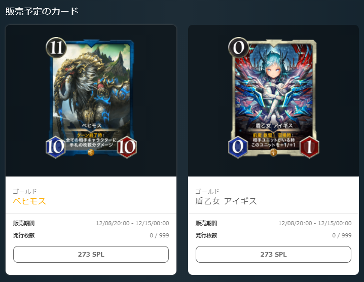Click the Behemoth blue attack 10 hexagon
The image size is (364, 282).
click(x=56, y=147)
